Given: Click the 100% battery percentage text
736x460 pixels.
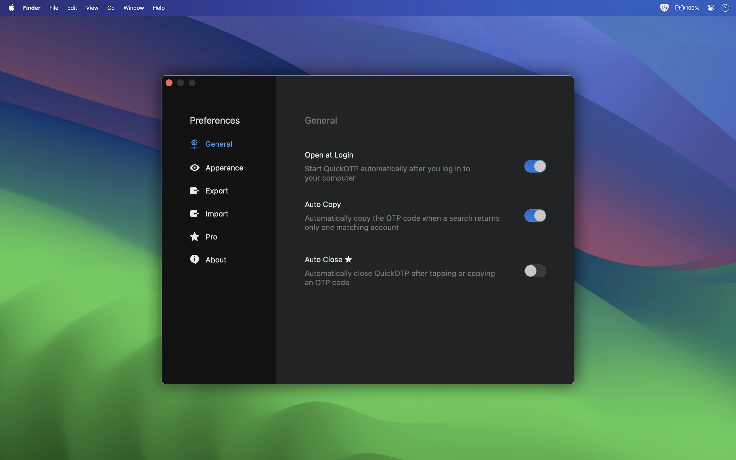Looking at the screenshot, I should pyautogui.click(x=693, y=8).
